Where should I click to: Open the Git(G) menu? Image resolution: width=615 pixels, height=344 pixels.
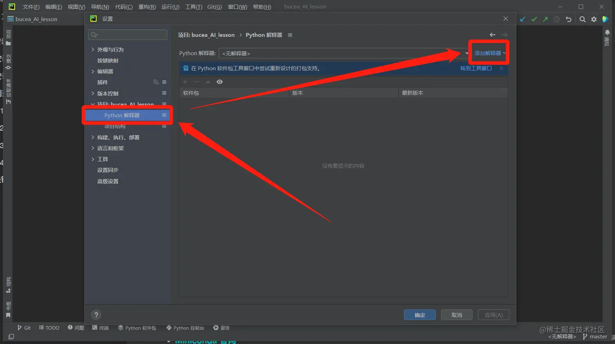pos(214,6)
